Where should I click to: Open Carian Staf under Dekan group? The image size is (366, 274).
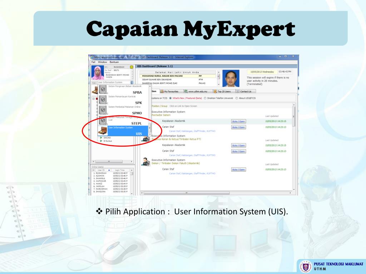pyautogui.click(x=238, y=169)
